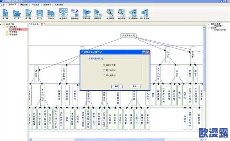Screen dimensions: 230x141
Task: Click the 速射性 node in the diagram
Action: pyautogui.click(x=36, y=74)
